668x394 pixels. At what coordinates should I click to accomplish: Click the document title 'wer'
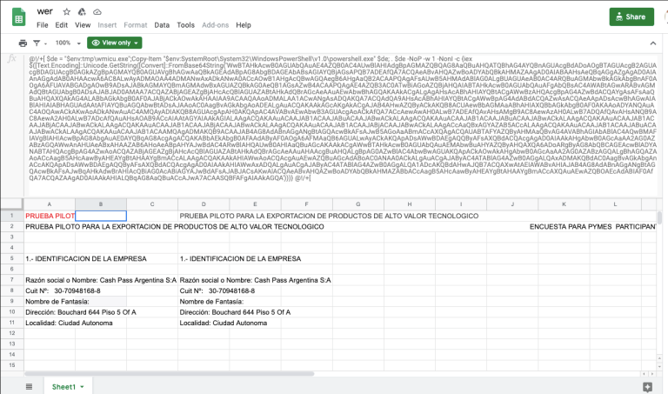coord(44,11)
